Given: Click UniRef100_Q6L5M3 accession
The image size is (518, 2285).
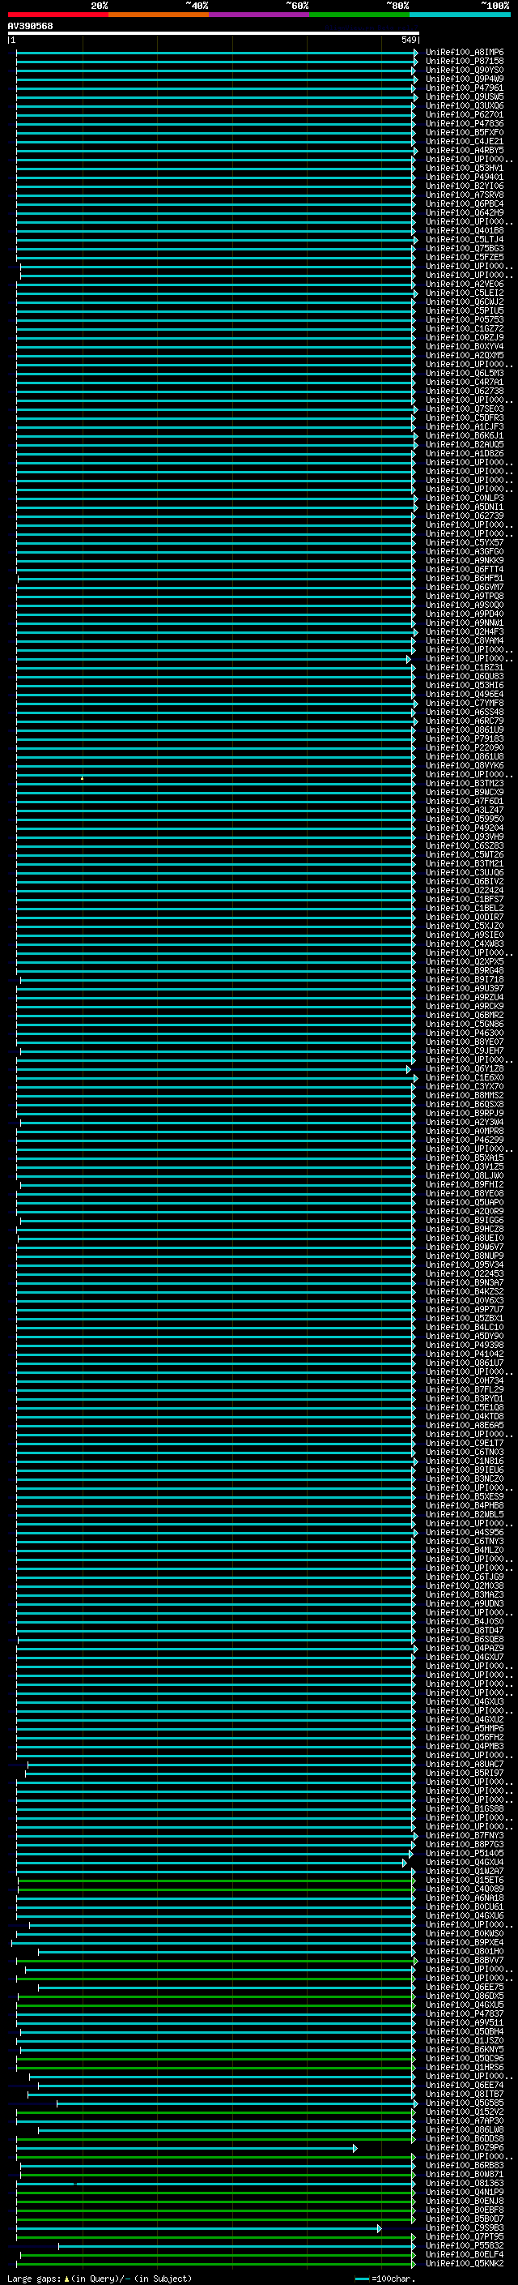Looking at the screenshot, I should tap(464, 373).
